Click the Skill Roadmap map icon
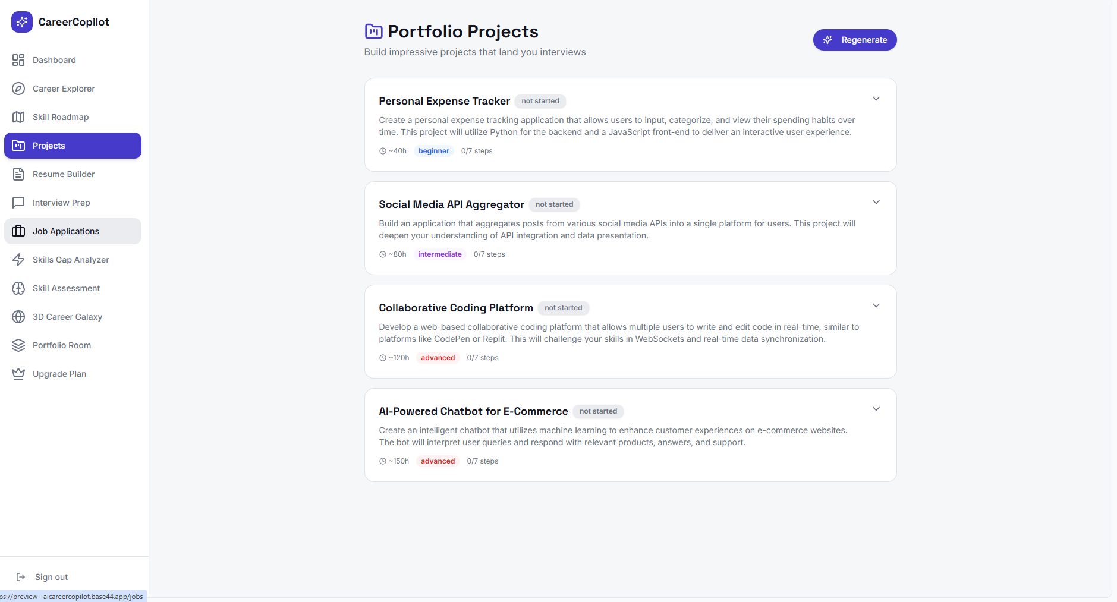This screenshot has width=1117, height=602. [18, 117]
